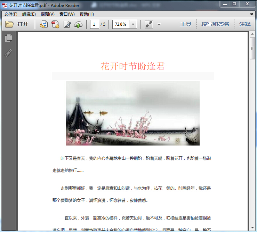Click the vertical scrollbar thumb
The image size is (257, 232).
252,48
